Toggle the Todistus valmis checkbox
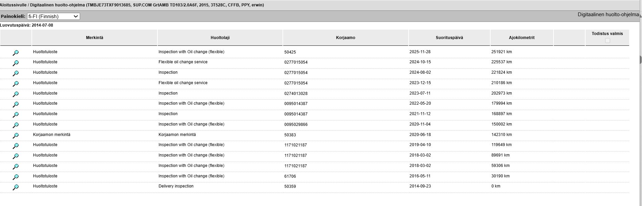This screenshot has height=206, width=642. [x=608, y=41]
